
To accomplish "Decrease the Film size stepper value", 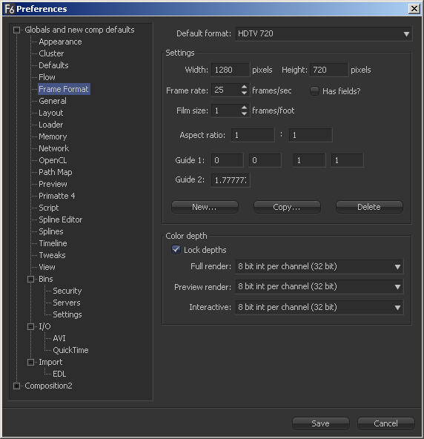I will 245,113.
